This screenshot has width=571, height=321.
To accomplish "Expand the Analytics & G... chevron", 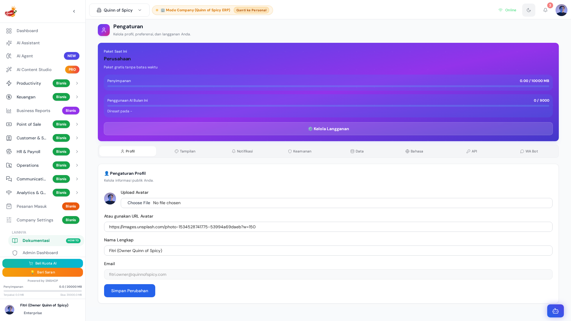I will click(77, 193).
